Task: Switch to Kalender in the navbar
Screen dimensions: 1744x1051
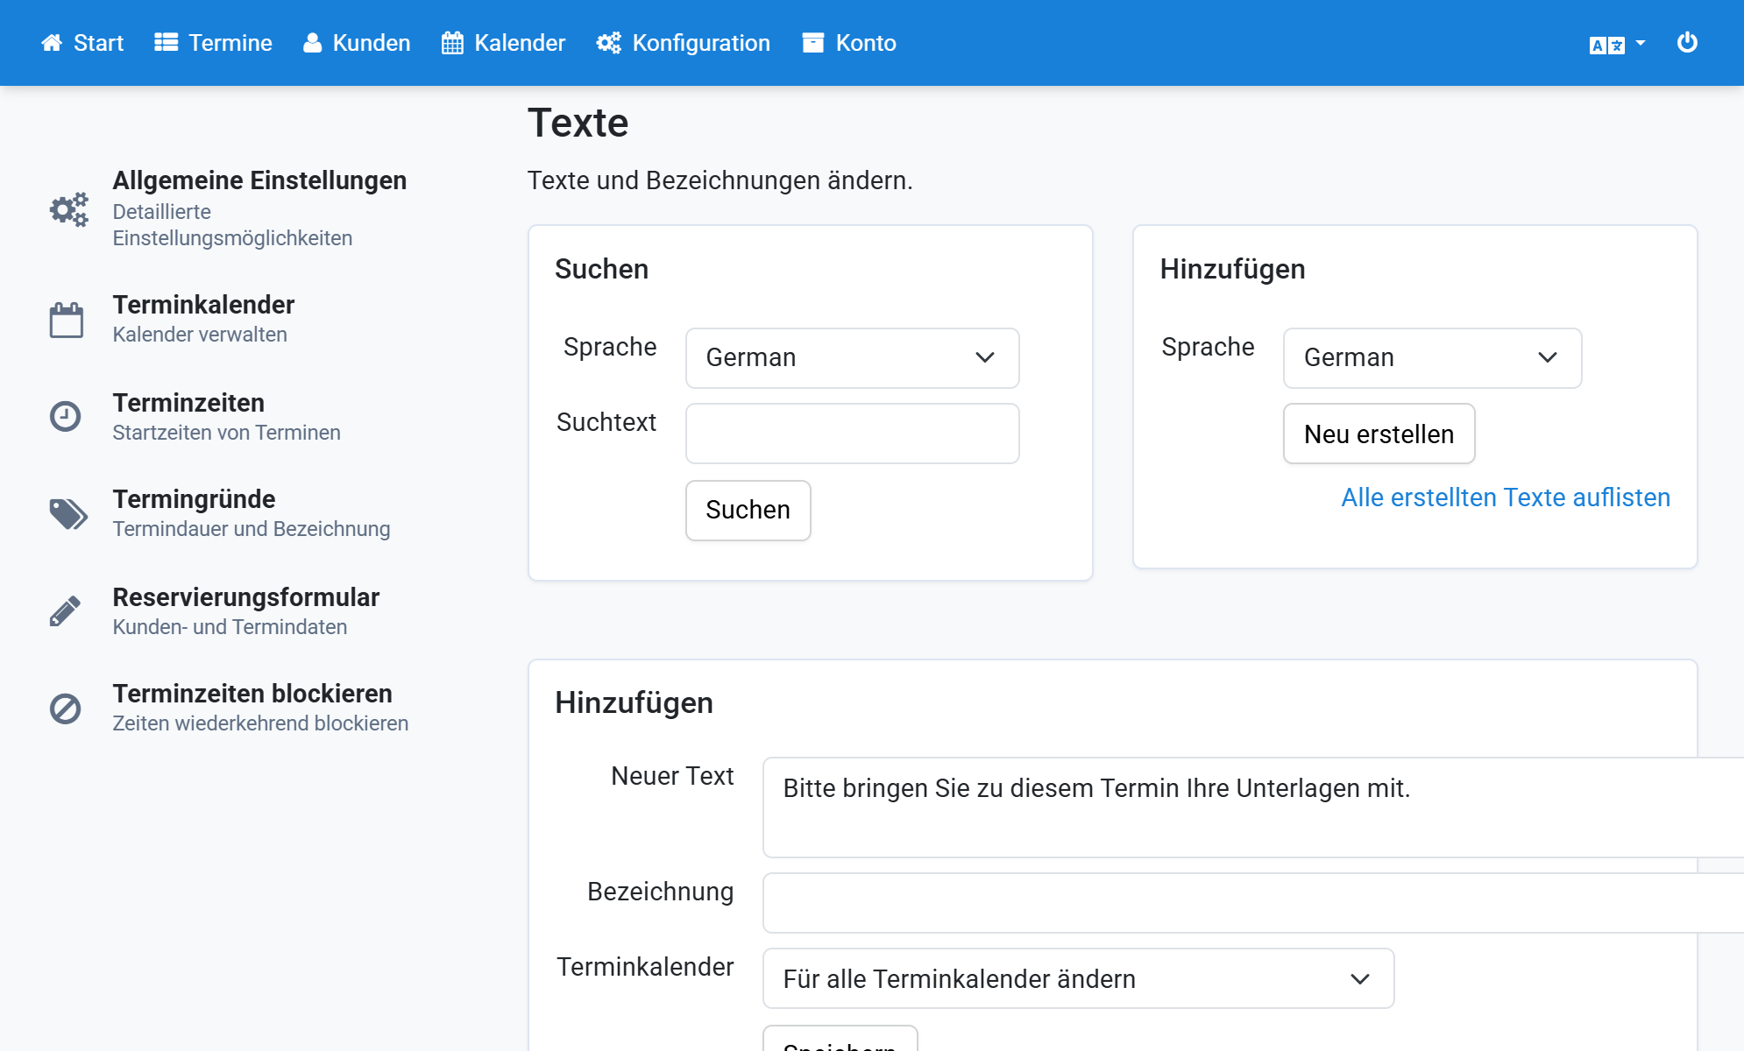Action: [504, 43]
